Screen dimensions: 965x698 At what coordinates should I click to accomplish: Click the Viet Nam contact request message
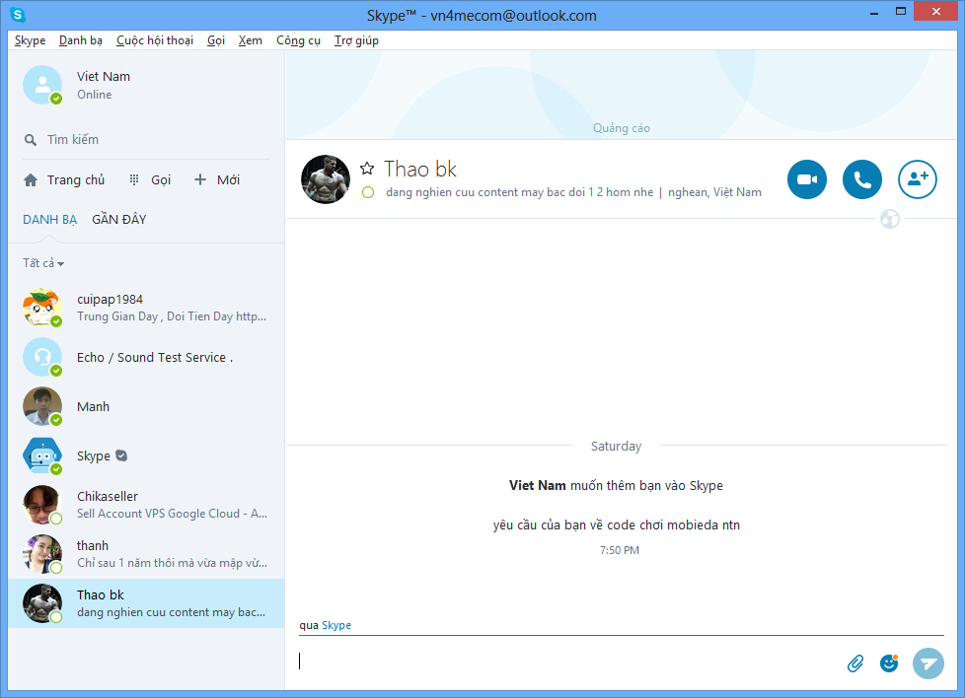coord(616,485)
